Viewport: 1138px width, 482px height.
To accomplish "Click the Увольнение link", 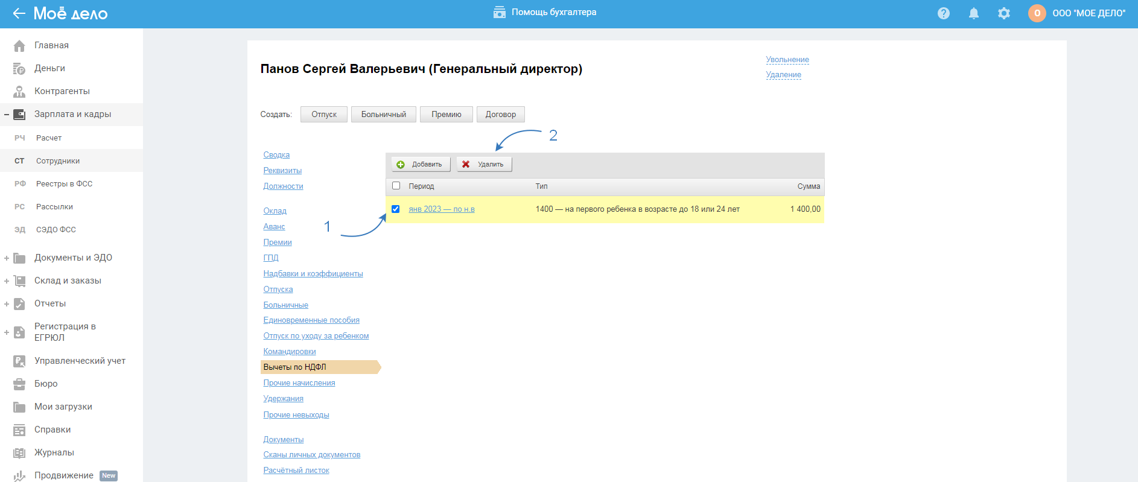I will point(787,60).
